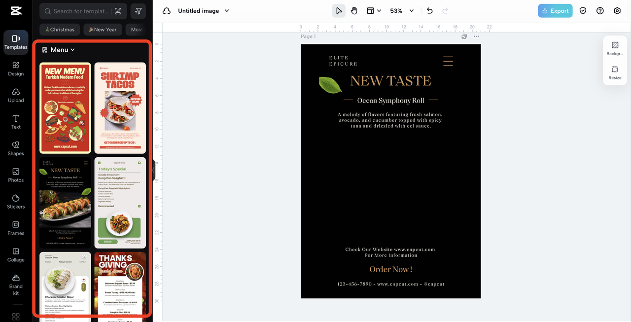The image size is (631, 322).
Task: Open the Shapes sidebar panel
Action: tap(16, 149)
